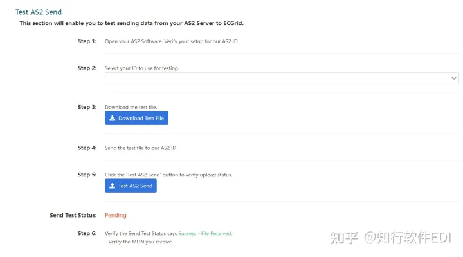Image resolution: width=463 pixels, height=257 pixels.
Task: Click the 'Send Test Status:' label
Action: [x=73, y=215]
